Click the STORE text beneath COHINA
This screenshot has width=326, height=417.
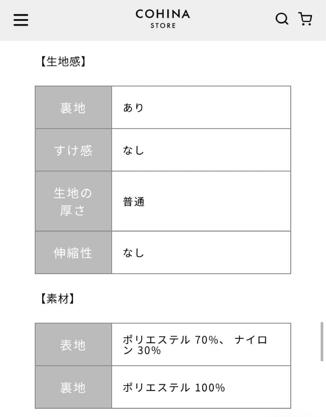point(163,26)
